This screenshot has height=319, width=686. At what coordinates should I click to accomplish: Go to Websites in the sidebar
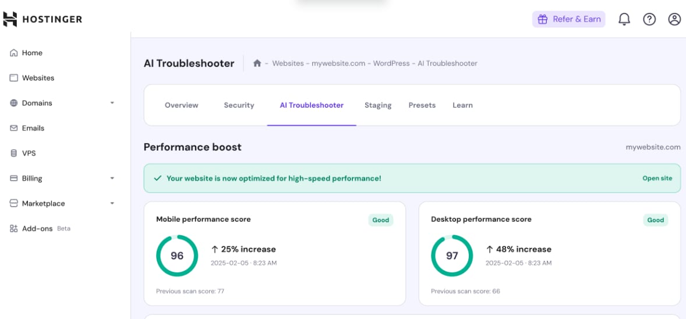click(x=38, y=78)
